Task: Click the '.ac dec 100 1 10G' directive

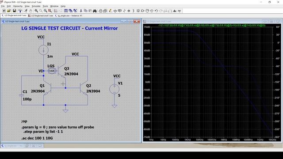Action: pos(37,138)
